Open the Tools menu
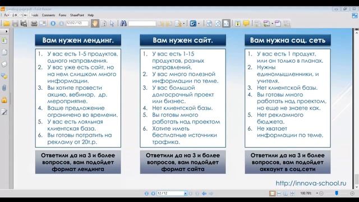Screen dimensions: 359x202 tap(35, 15)
